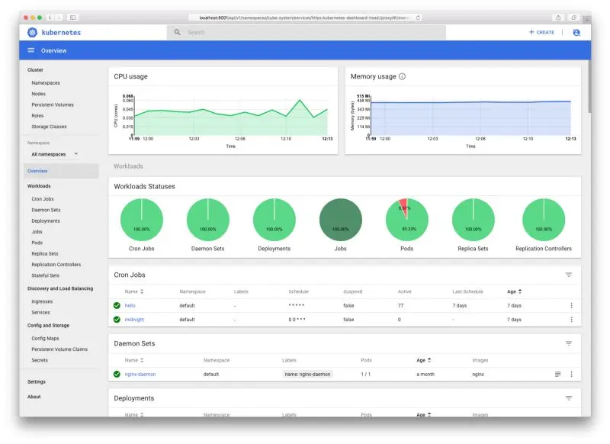Click the midnight green status checkmark
Viewport: 610px width, 444px height.
click(x=117, y=320)
